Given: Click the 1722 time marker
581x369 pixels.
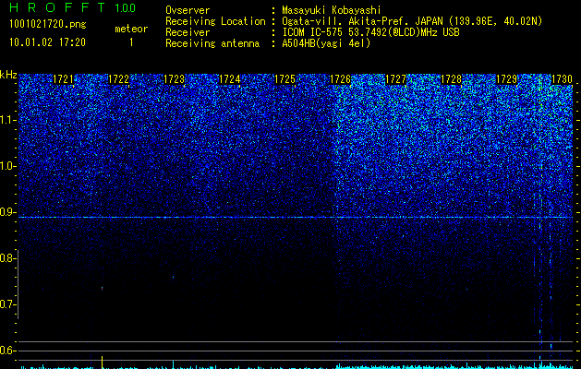Looking at the screenshot, I should click(118, 79).
